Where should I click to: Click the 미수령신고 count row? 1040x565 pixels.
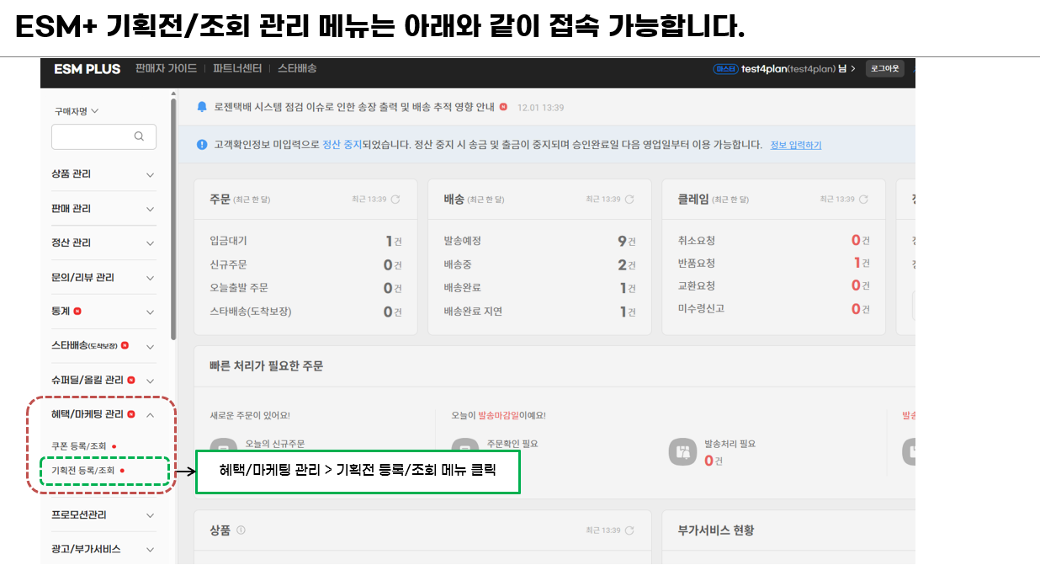pos(773,309)
